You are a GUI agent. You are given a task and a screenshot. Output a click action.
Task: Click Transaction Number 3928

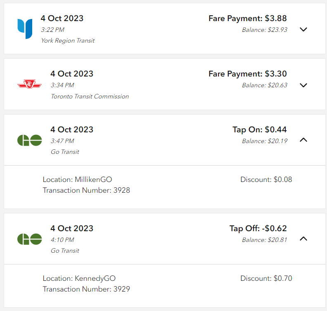click(86, 190)
